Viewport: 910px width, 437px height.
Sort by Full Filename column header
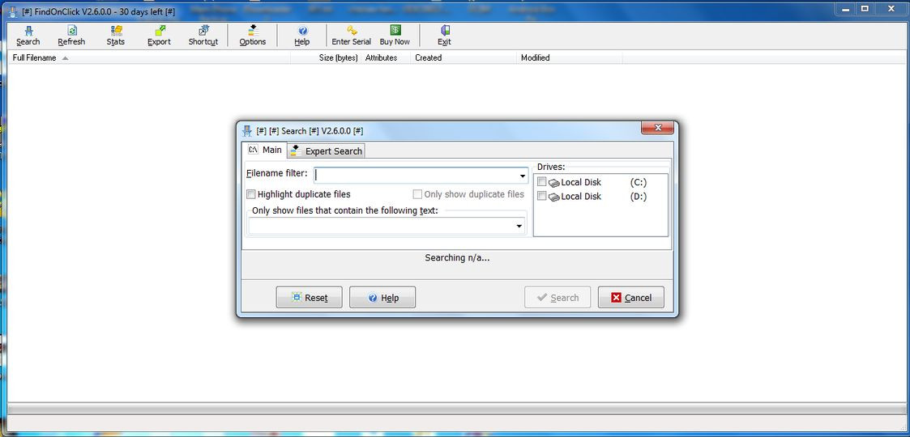point(149,58)
